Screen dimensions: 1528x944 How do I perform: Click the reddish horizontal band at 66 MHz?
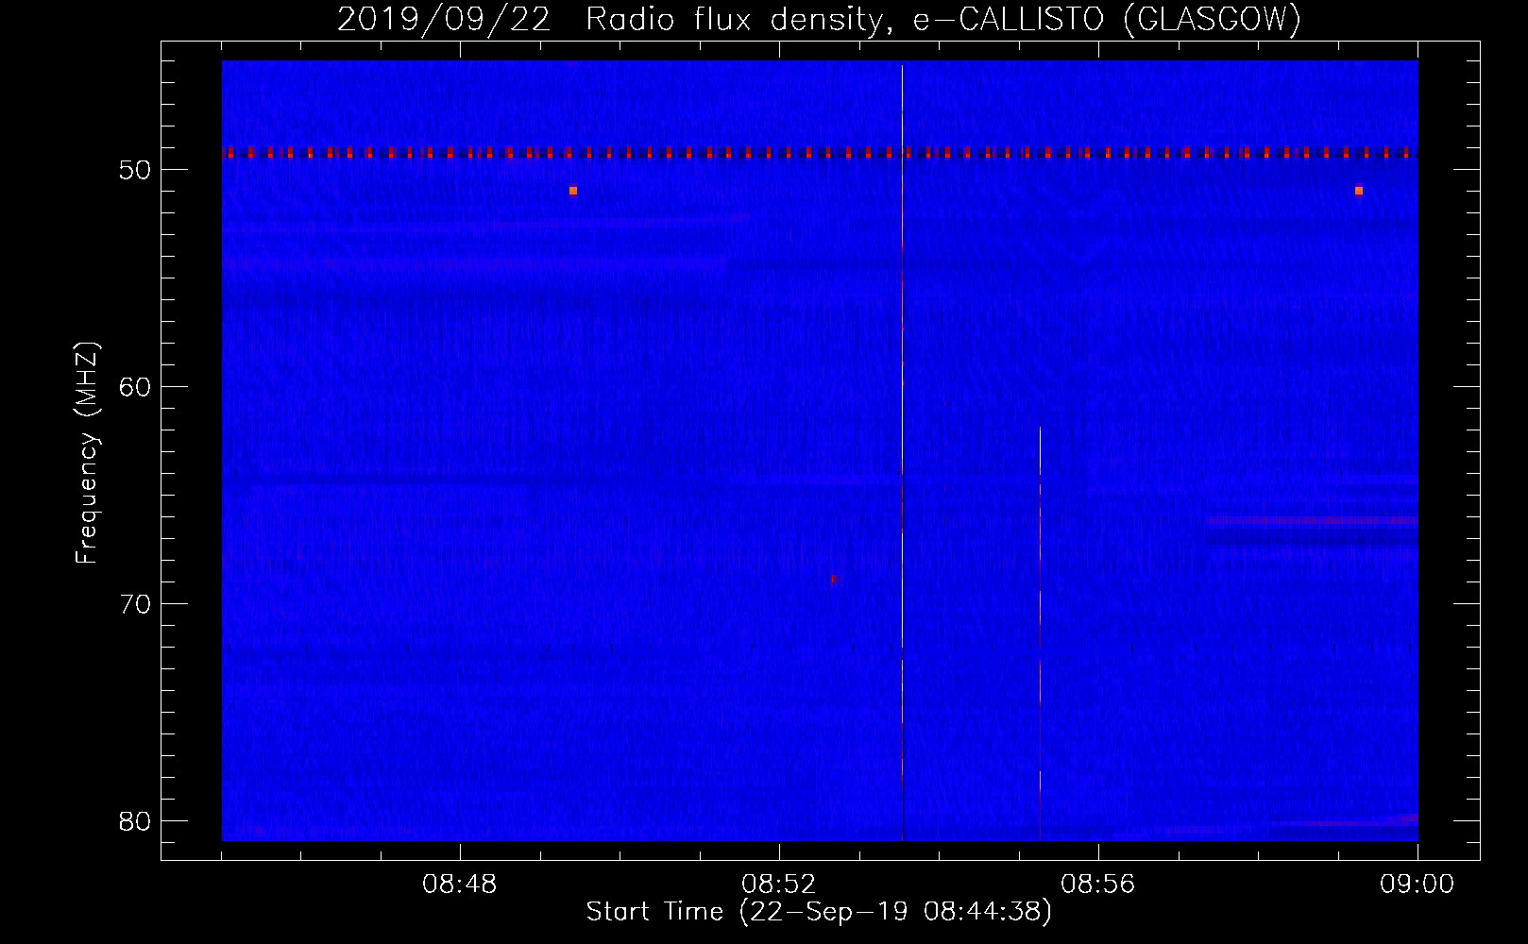tap(1312, 520)
